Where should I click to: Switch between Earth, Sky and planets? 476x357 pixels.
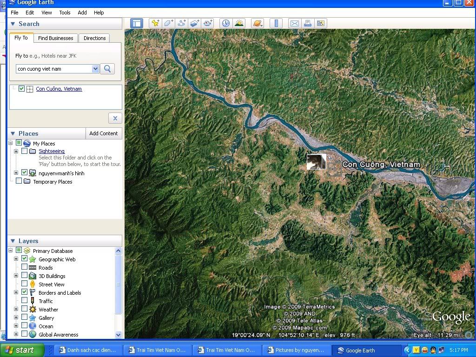coord(258,23)
